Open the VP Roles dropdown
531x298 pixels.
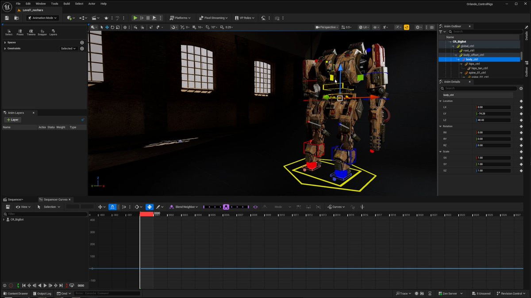[244, 18]
